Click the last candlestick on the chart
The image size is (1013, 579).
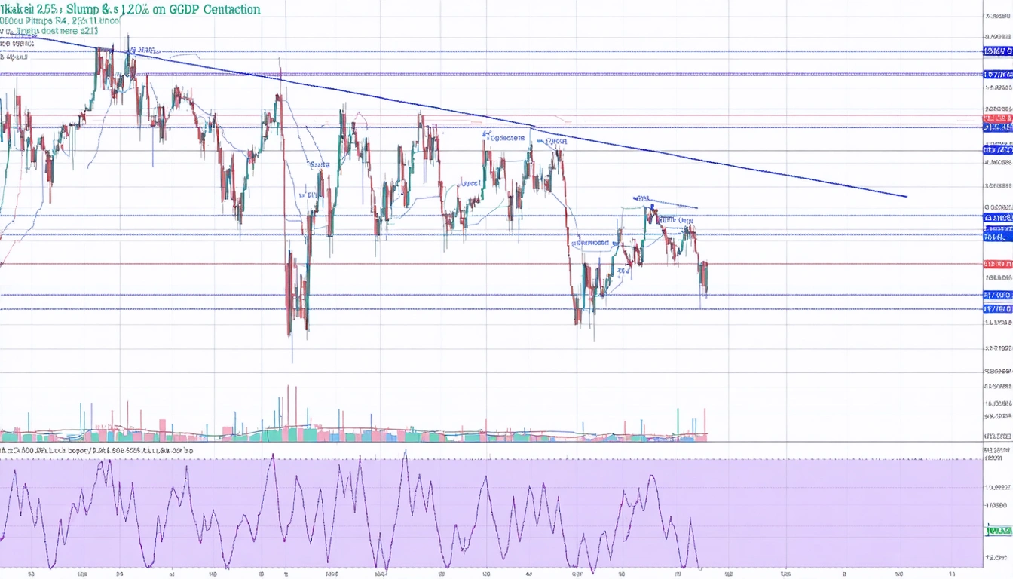pyautogui.click(x=705, y=277)
